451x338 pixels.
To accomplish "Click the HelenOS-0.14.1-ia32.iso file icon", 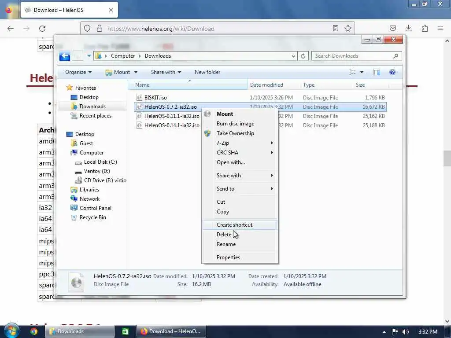I will tap(139, 125).
